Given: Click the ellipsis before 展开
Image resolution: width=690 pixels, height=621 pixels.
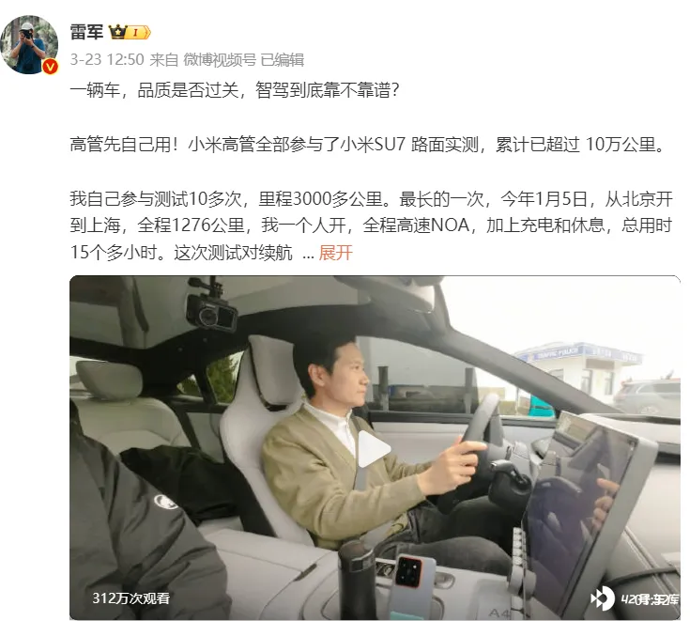Looking at the screenshot, I should click(308, 256).
